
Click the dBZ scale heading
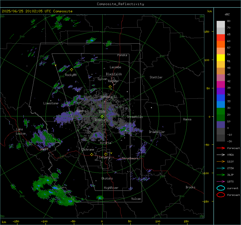227,14
